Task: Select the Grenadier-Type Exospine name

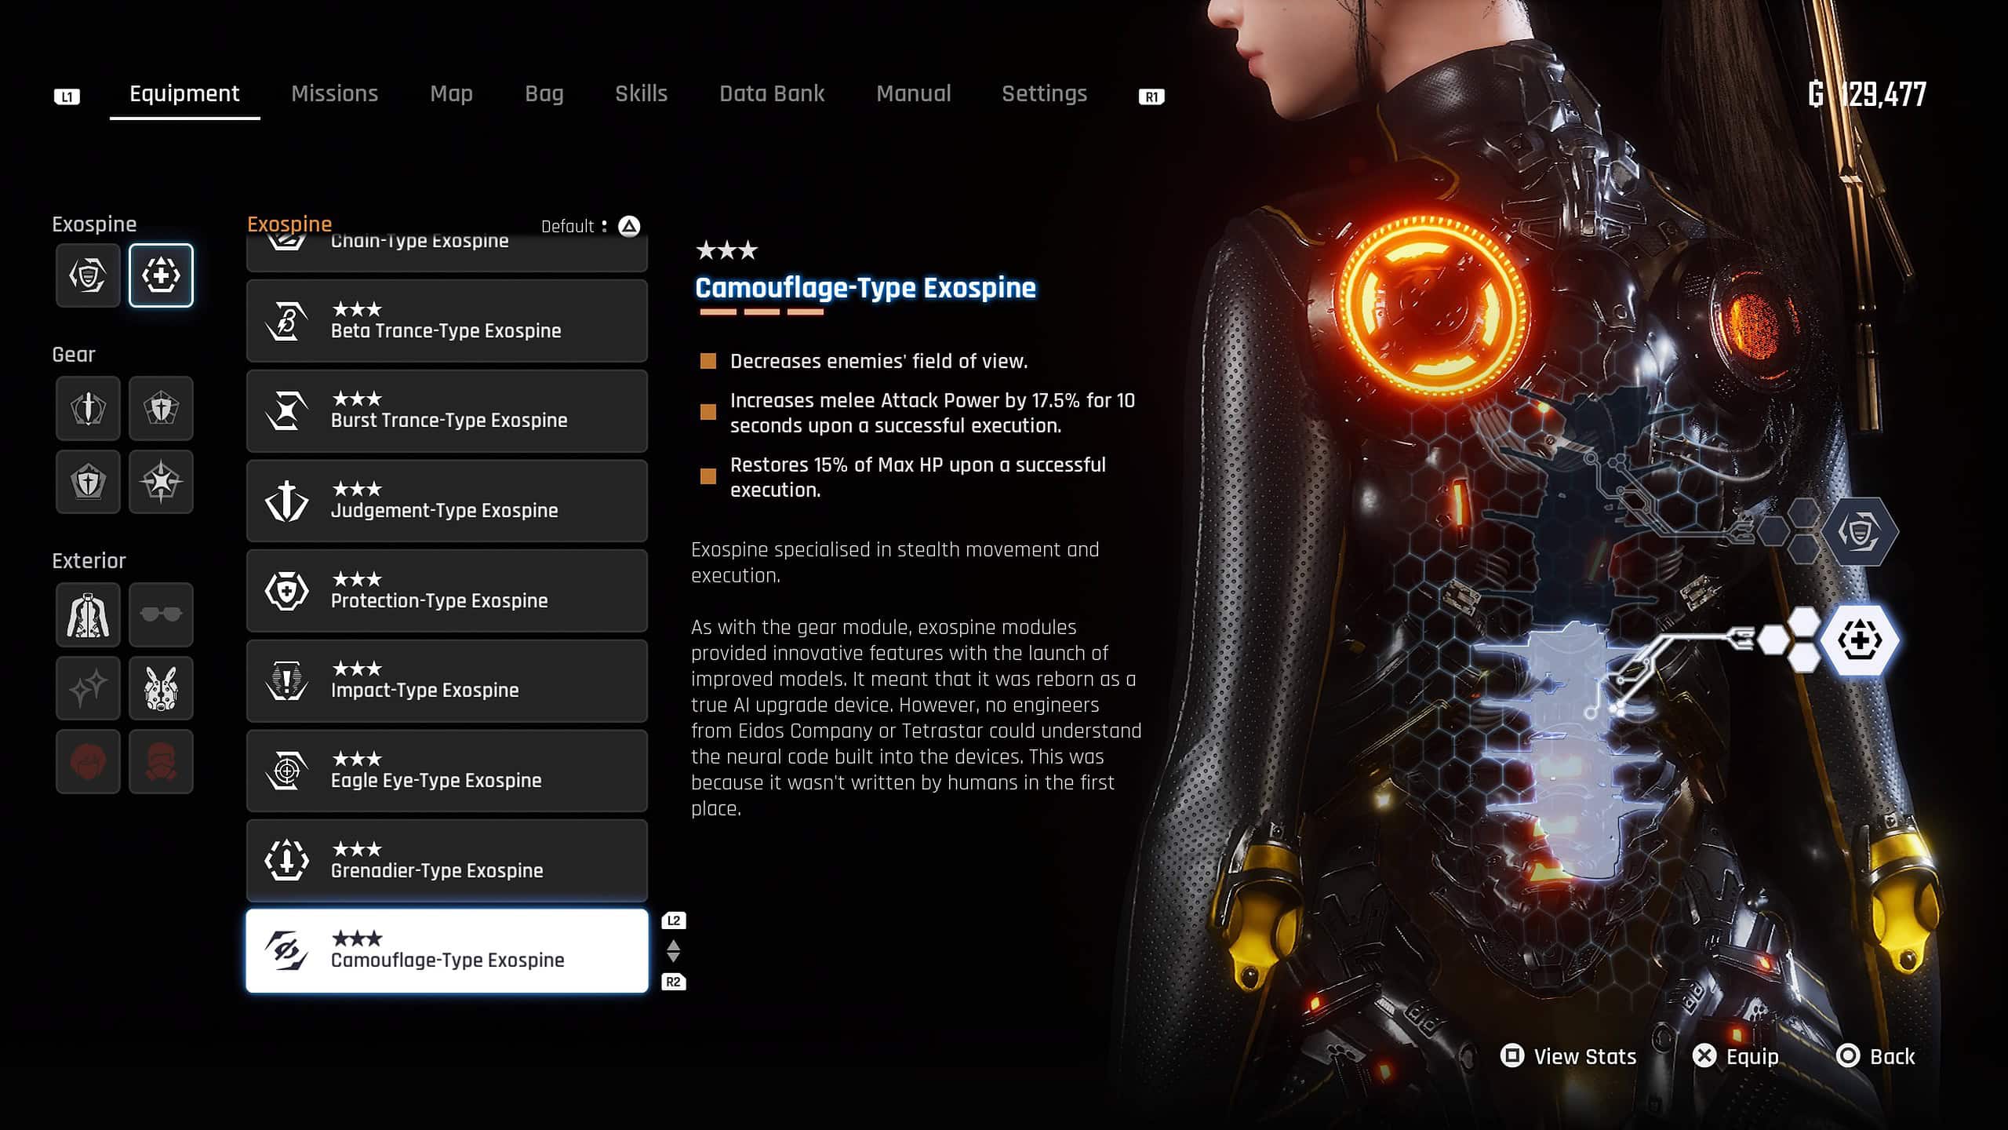Action: [437, 871]
